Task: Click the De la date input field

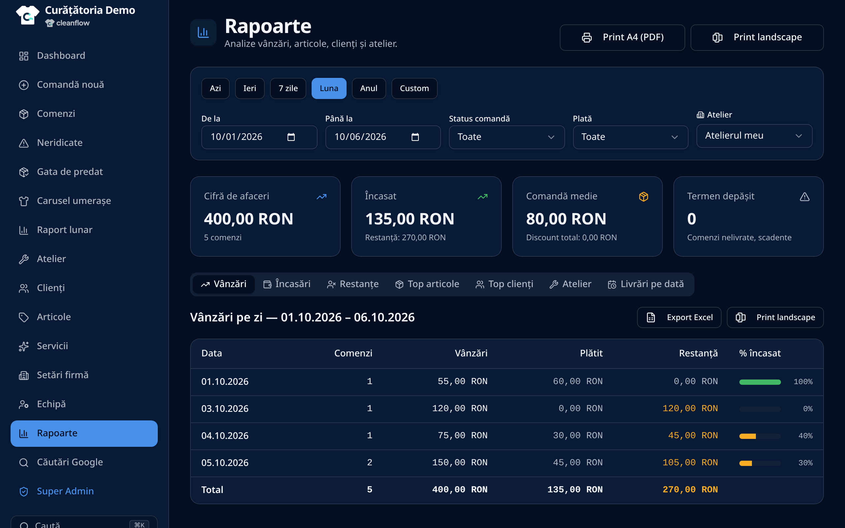Action: [x=259, y=137]
